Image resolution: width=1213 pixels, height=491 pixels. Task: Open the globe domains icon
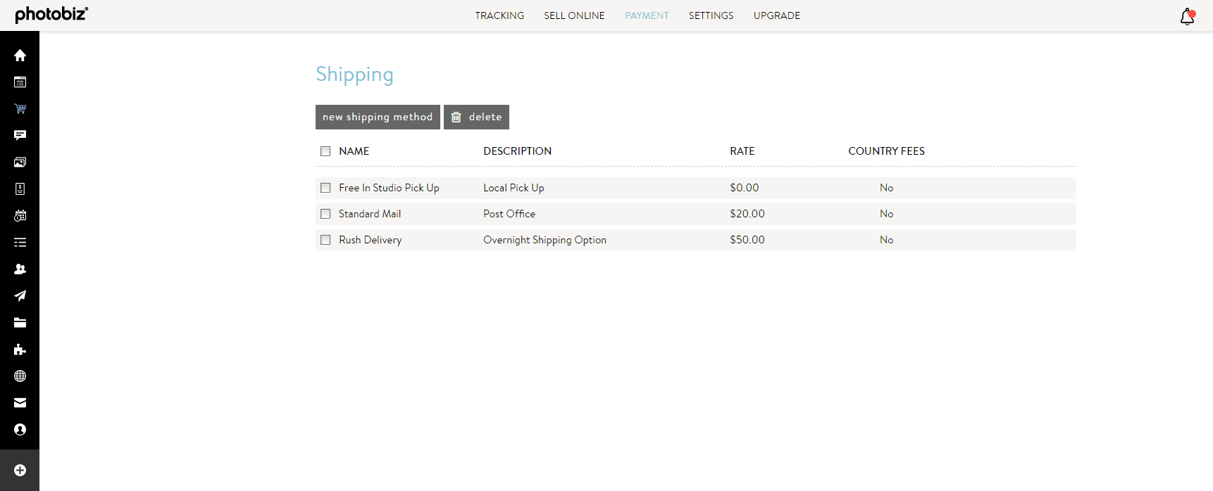pyautogui.click(x=20, y=376)
